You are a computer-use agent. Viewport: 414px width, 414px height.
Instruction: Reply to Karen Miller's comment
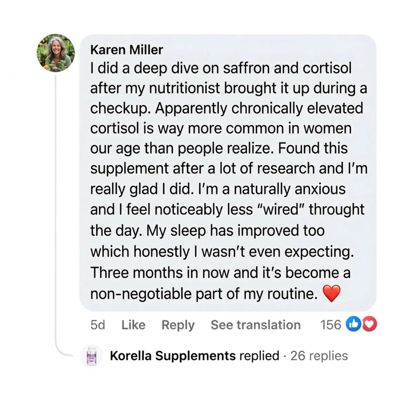click(x=178, y=325)
